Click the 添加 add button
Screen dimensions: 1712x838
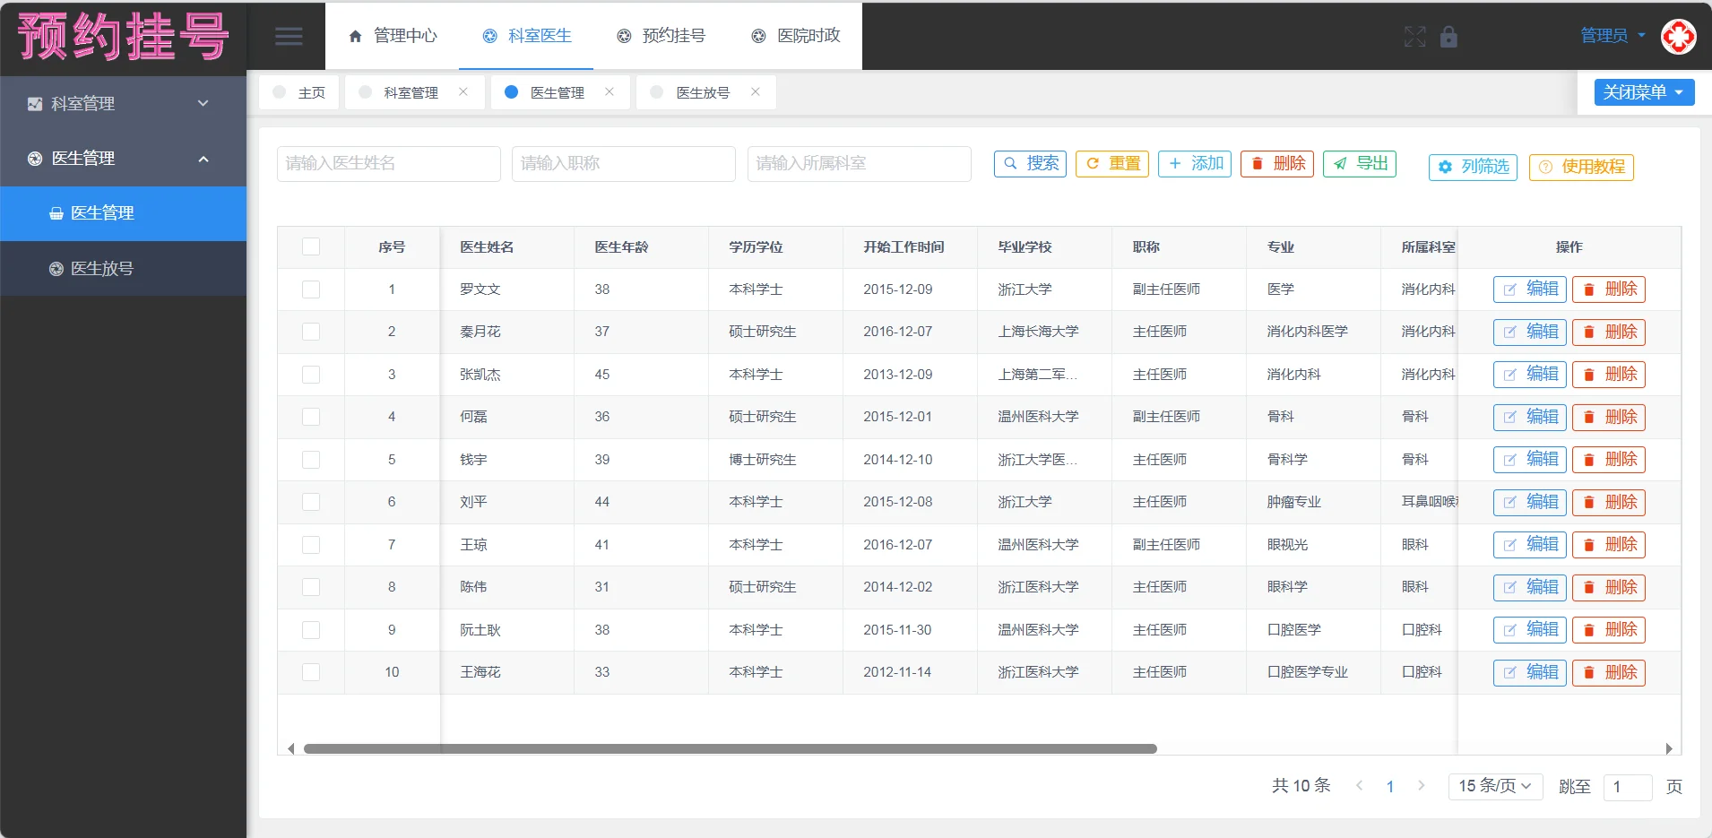1194,163
